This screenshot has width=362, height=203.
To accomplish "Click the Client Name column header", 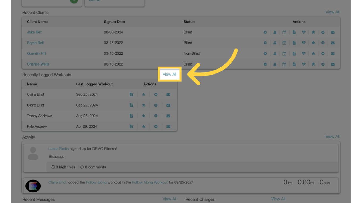I will (37, 22).
